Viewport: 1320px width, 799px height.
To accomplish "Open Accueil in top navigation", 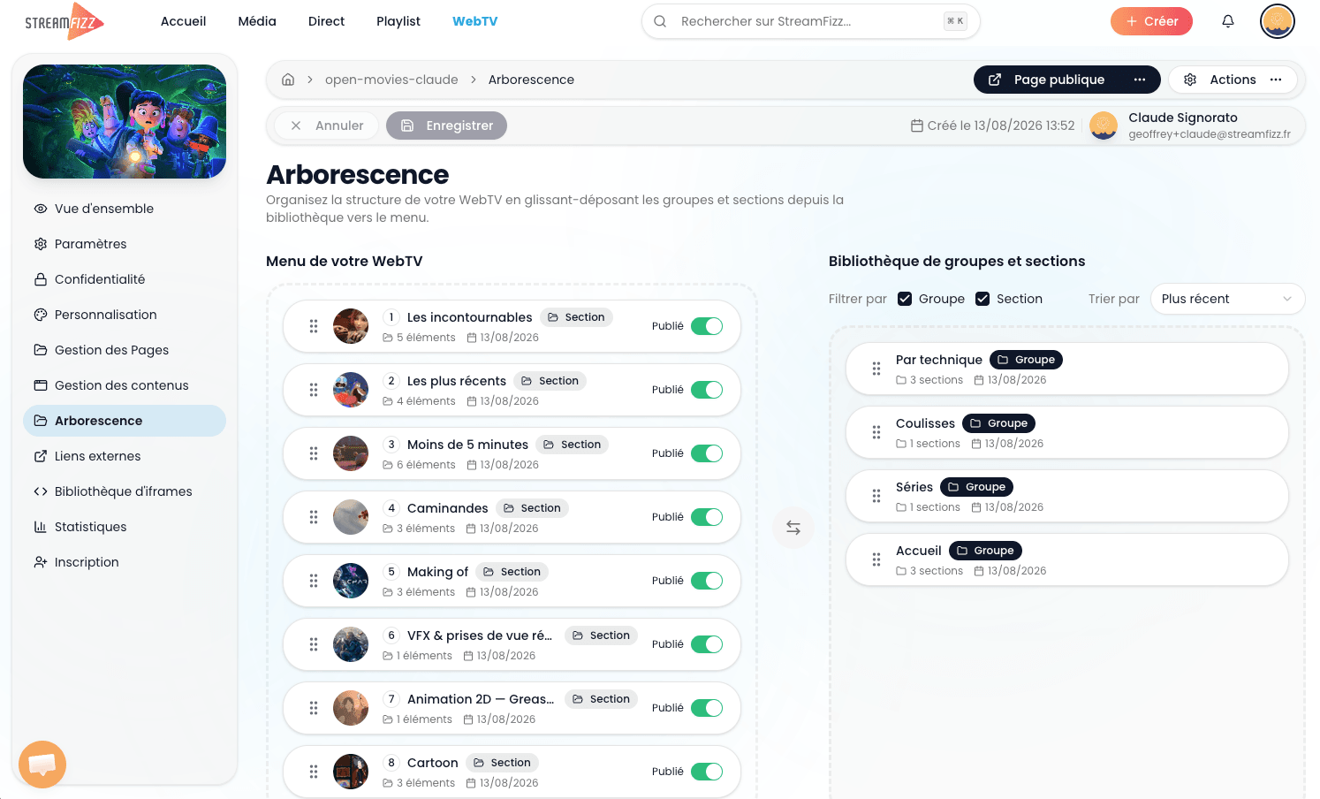I will pos(183,21).
